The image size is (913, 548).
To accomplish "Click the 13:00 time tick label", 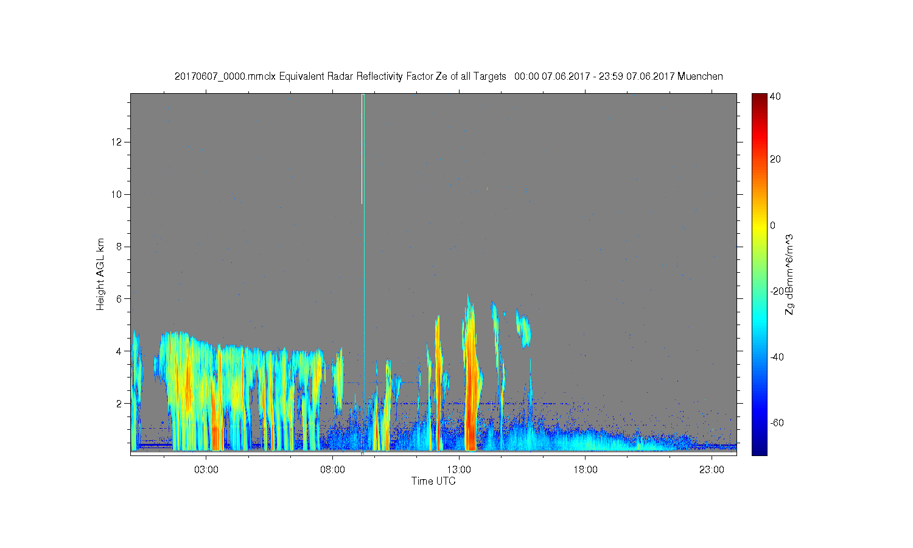I will click(459, 470).
